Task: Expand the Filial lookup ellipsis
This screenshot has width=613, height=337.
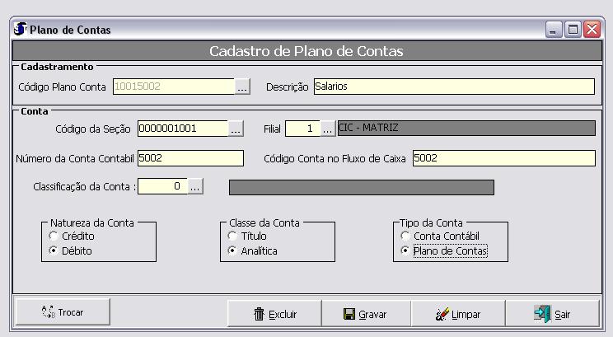Action: (327, 129)
